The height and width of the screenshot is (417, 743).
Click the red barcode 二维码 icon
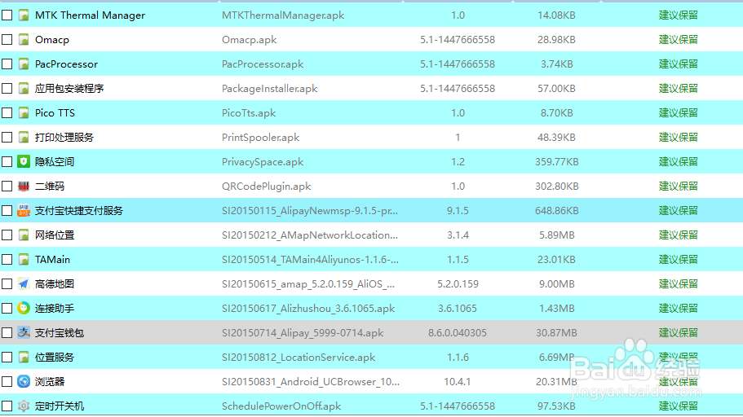(x=24, y=187)
